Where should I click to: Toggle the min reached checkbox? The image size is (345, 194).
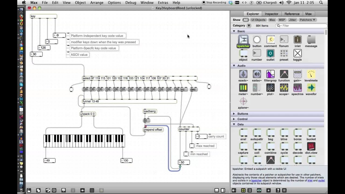coord(186,154)
